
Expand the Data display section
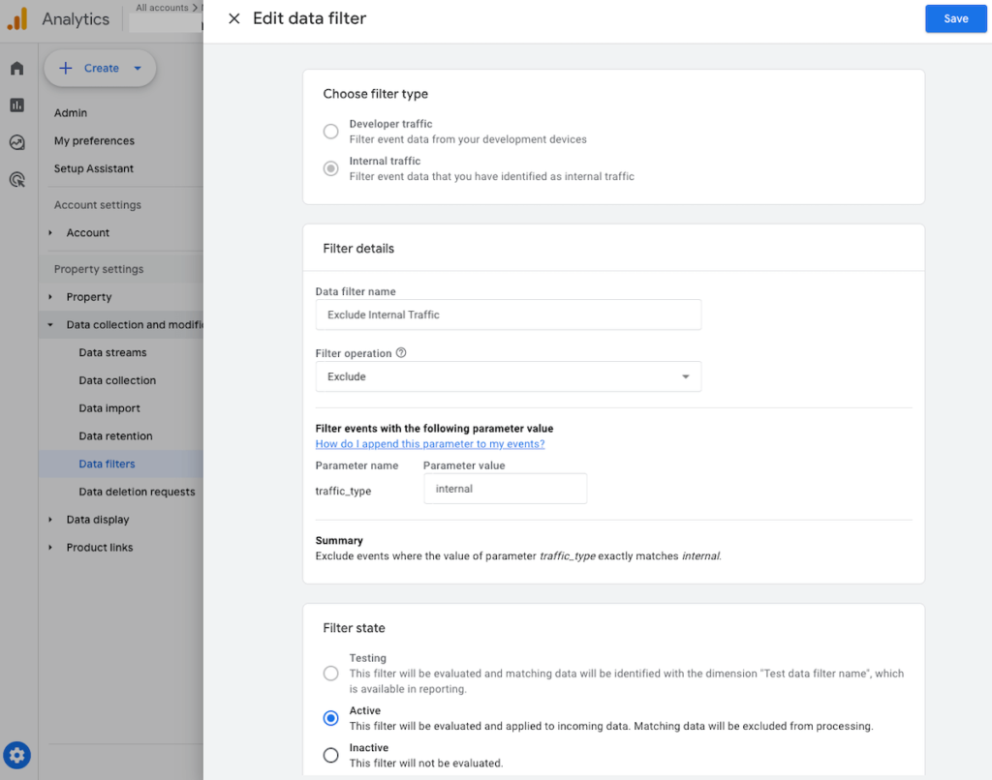[x=50, y=520]
